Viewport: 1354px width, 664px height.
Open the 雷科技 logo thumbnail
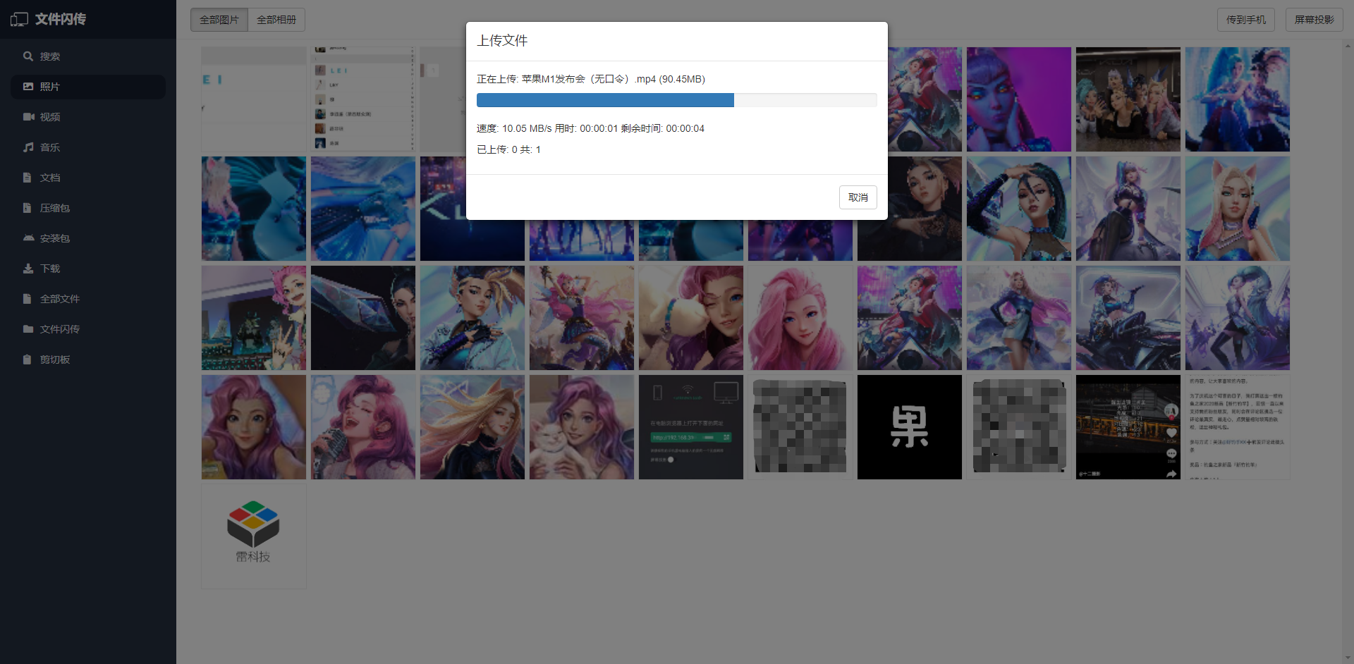(254, 536)
